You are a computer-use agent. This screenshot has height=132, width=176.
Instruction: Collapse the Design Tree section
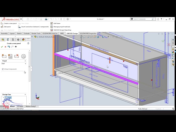click(x=25, y=95)
